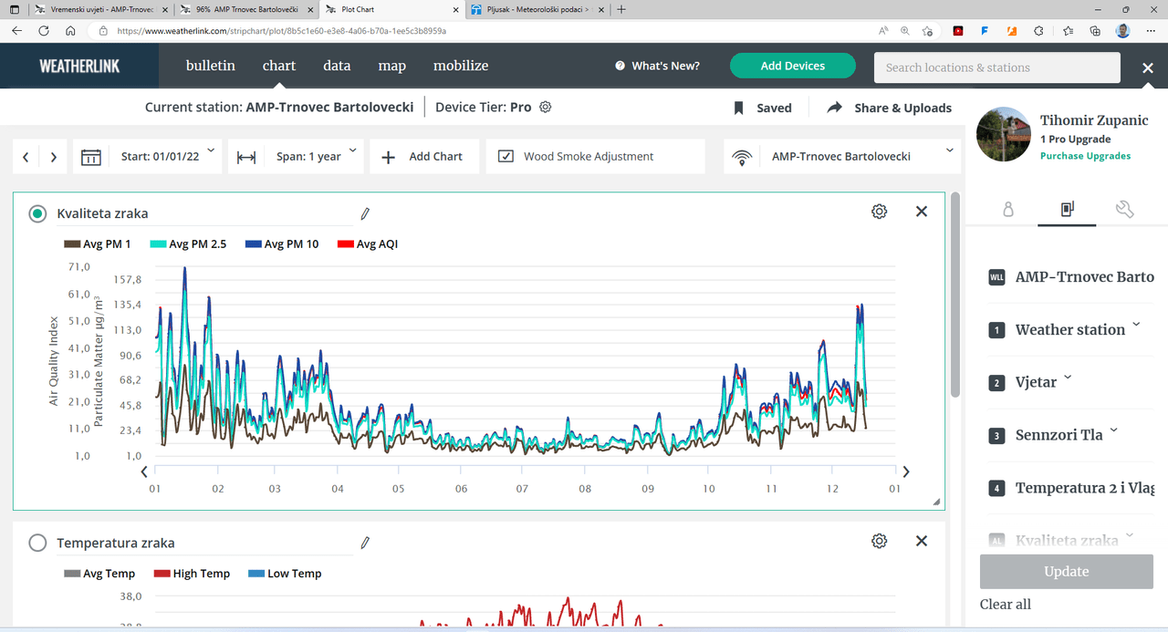Pan Kvaliteta zraka chart left
Image resolution: width=1168 pixels, height=632 pixels.
coord(144,472)
